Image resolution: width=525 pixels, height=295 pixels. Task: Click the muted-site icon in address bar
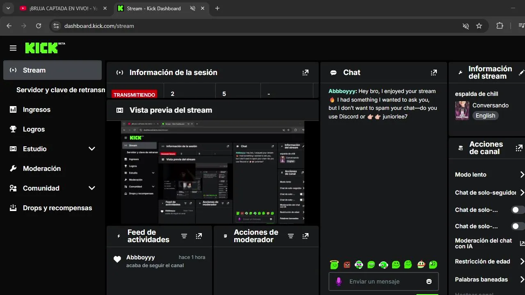[466, 26]
